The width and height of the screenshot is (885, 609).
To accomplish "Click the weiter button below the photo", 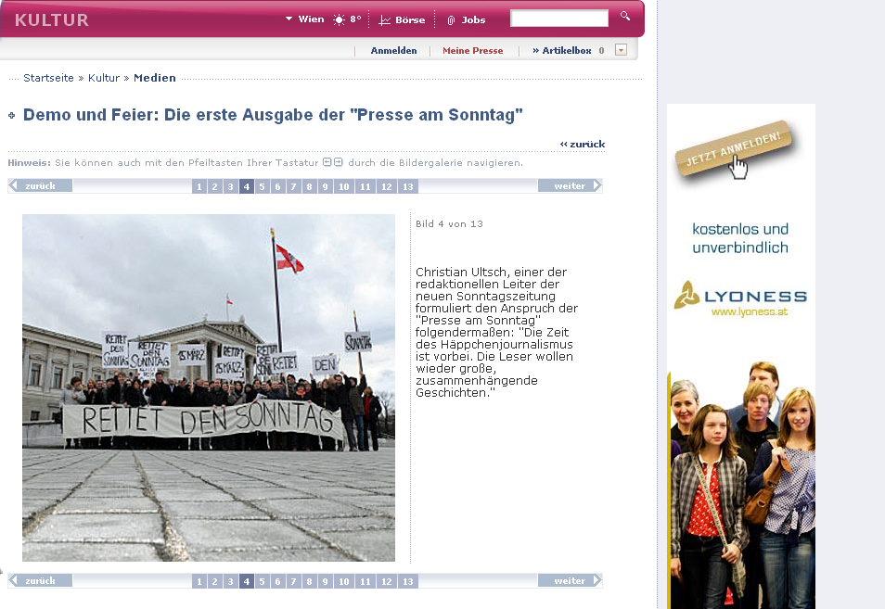I will click(x=571, y=580).
